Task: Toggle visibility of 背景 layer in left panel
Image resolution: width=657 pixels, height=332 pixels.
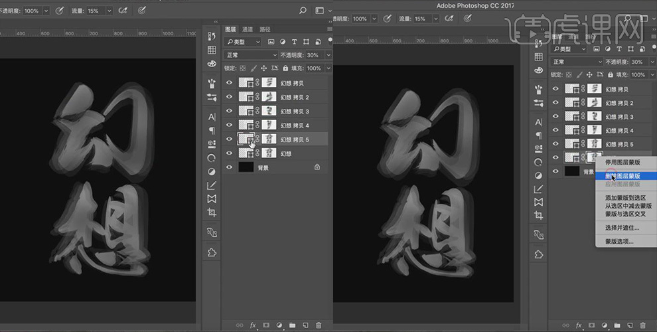Action: [229, 167]
